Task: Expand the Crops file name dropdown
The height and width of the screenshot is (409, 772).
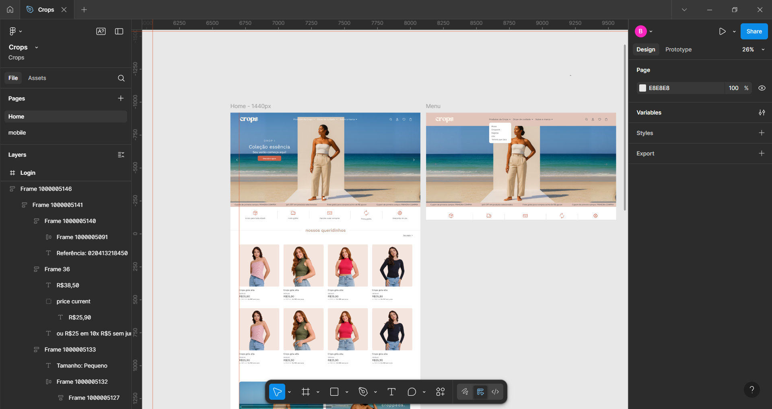Action: [x=37, y=47]
